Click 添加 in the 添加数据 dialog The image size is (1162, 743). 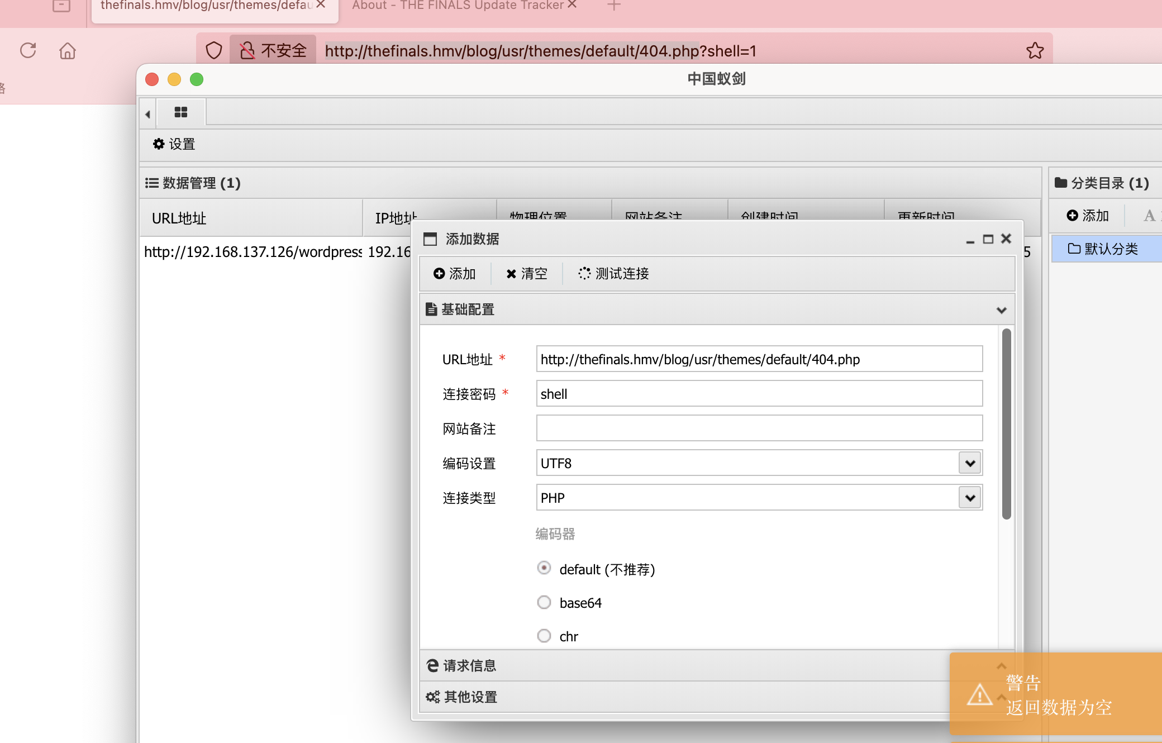click(x=455, y=273)
